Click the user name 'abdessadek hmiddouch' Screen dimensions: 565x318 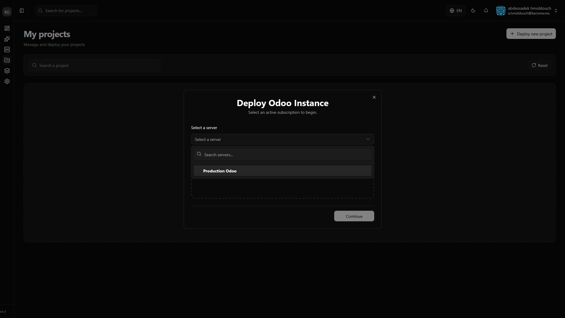(x=529, y=8)
